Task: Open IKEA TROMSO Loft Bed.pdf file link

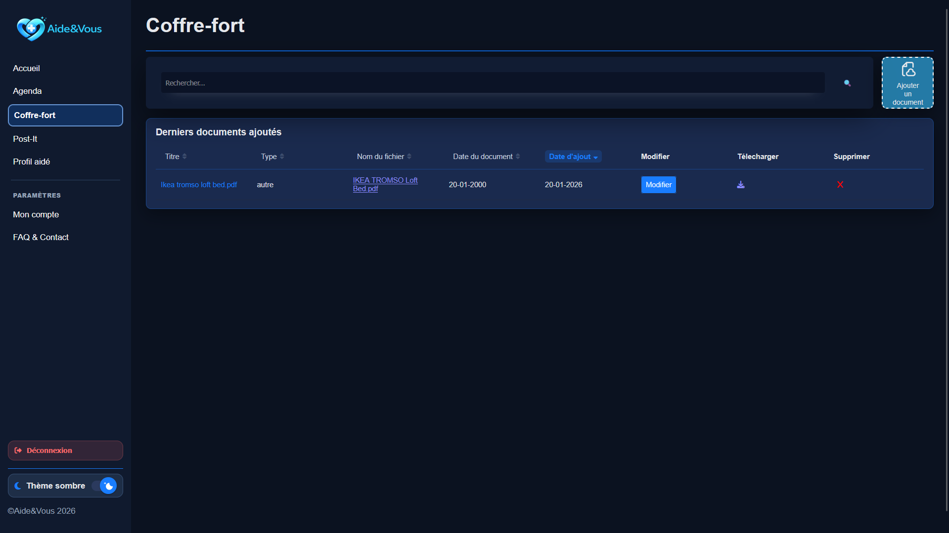Action: pos(385,184)
